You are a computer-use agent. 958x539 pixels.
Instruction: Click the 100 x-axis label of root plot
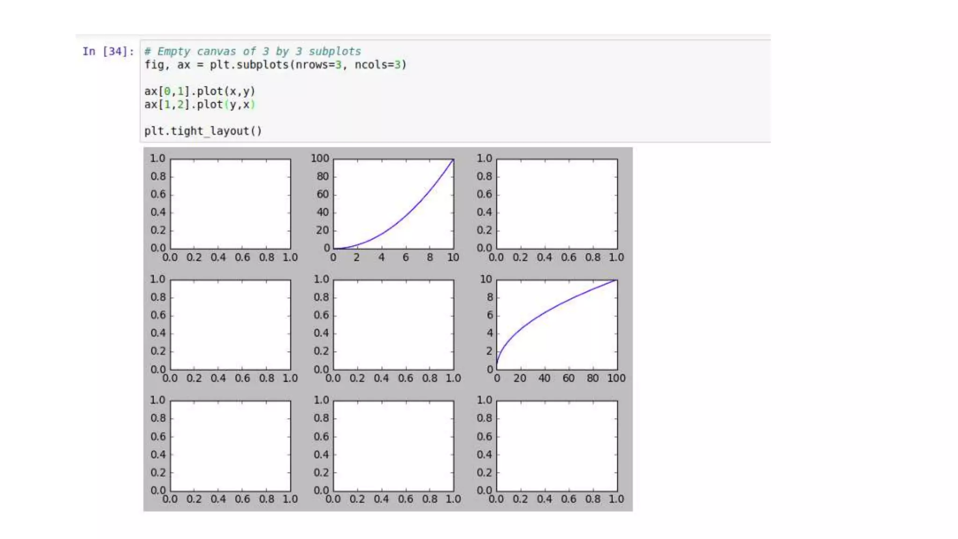click(x=616, y=378)
